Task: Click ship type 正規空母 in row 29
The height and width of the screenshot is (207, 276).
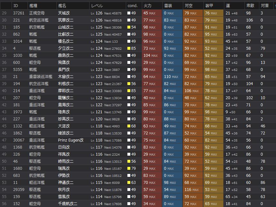Action: tap(37, 13)
